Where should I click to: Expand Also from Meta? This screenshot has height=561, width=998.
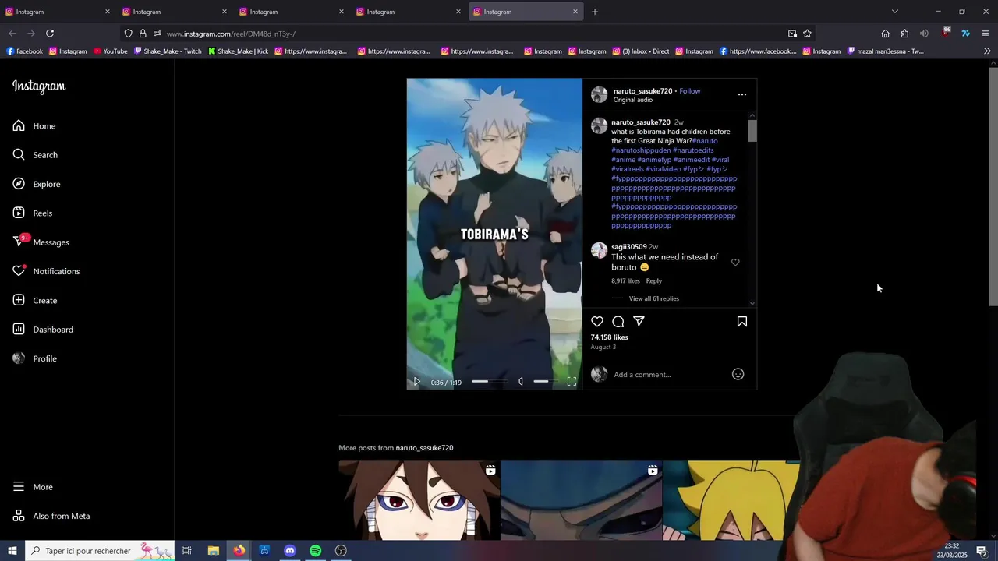pos(51,516)
